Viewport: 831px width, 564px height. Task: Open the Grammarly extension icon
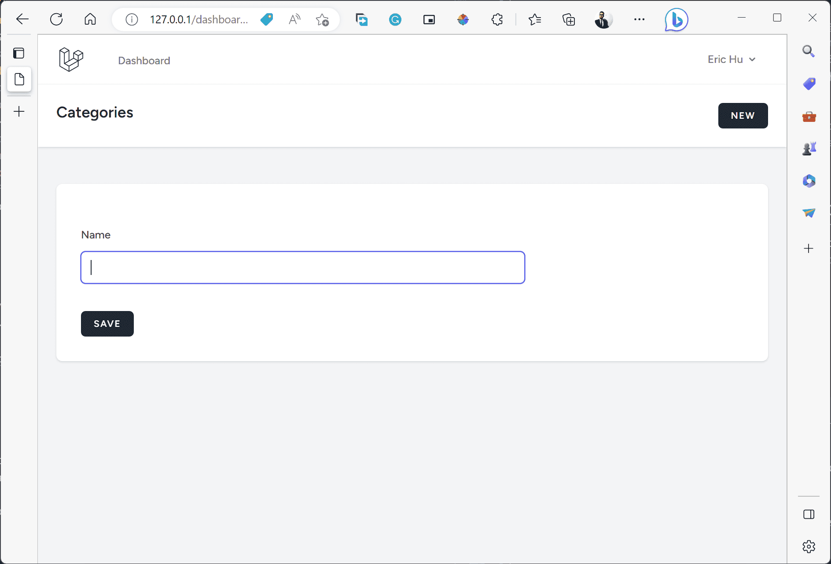pyautogui.click(x=395, y=19)
